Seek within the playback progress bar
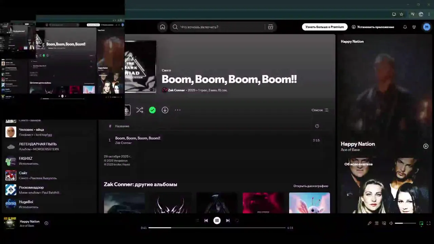Image resolution: width=434 pixels, height=244 pixels. point(217,228)
